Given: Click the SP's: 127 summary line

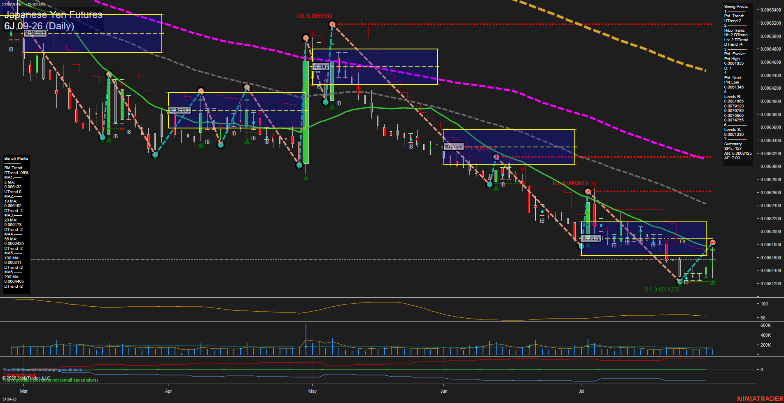Looking at the screenshot, I should pyautogui.click(x=733, y=149).
